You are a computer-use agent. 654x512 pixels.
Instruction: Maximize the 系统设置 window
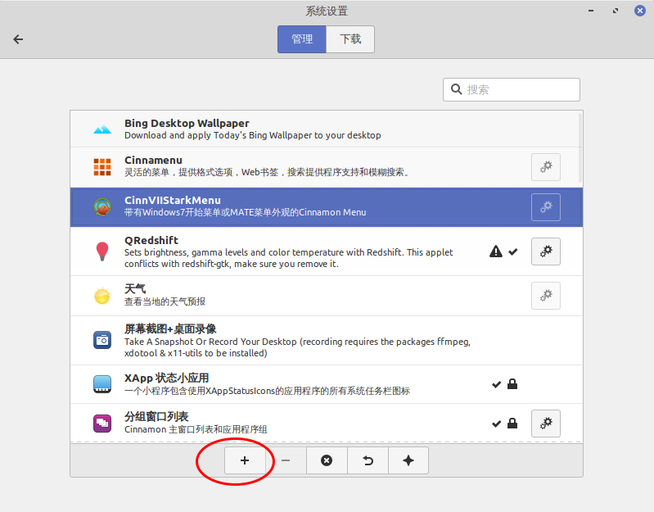tap(616, 11)
